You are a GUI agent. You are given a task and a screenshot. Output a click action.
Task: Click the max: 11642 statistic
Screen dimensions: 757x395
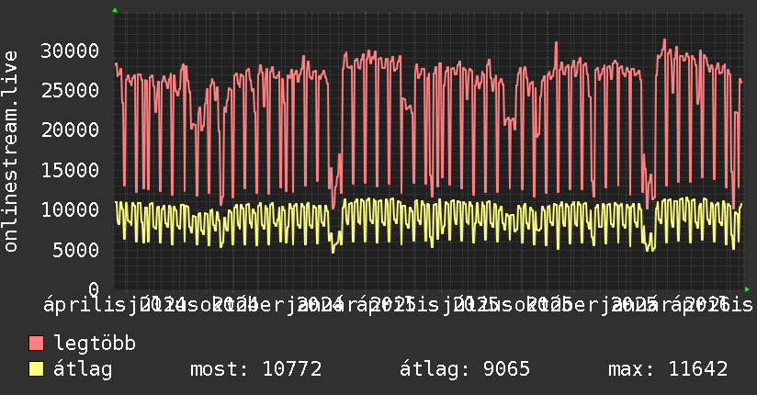point(668,369)
